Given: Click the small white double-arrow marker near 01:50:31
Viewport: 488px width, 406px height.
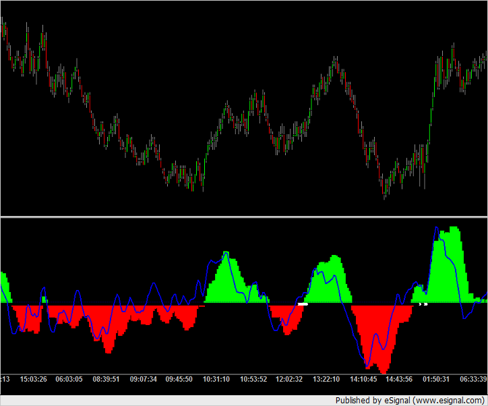Looking at the screenshot, I should pos(423,304).
